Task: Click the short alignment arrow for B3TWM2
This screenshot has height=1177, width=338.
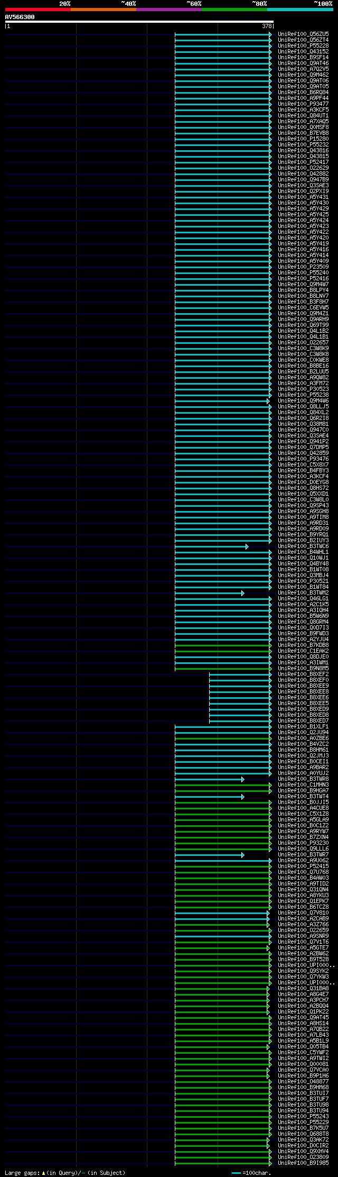Action: point(210,593)
